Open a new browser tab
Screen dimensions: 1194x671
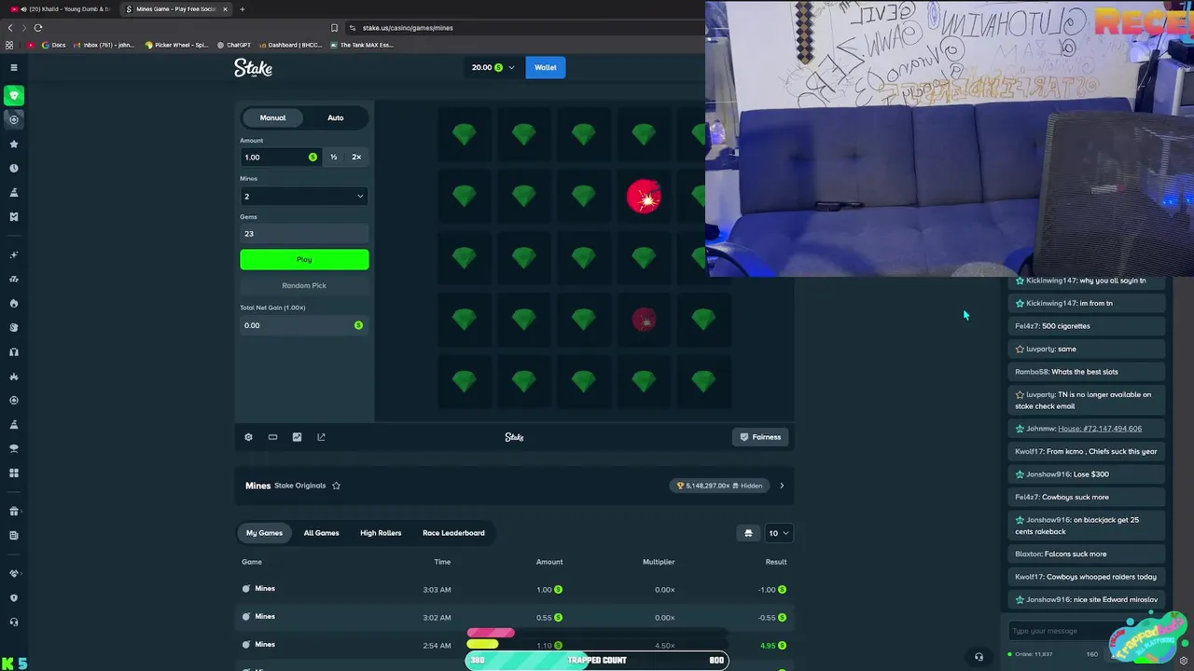(243, 9)
